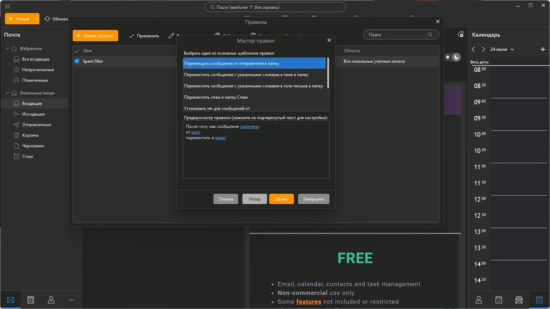Focus the main search field
The height and width of the screenshot is (309, 550).
(x=275, y=7)
